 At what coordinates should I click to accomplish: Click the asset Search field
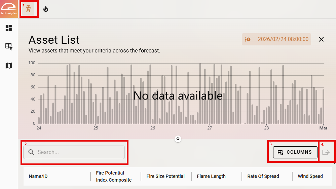point(79,152)
